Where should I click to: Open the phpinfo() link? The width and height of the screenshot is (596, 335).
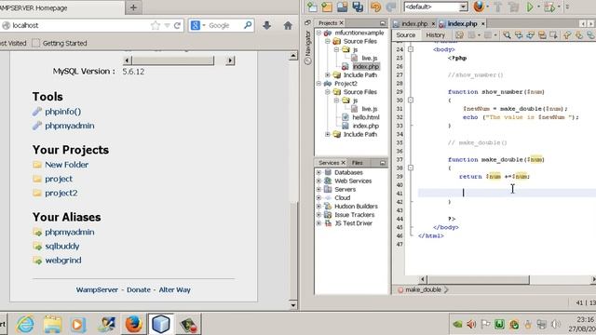pyautogui.click(x=62, y=112)
